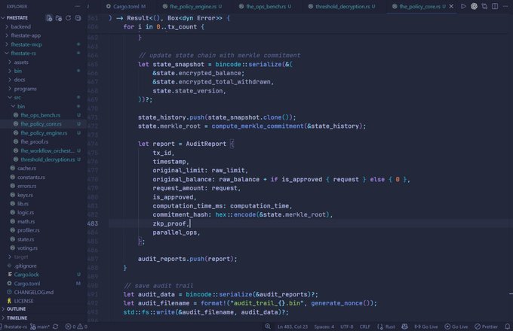The width and height of the screenshot is (513, 331).
Task: Open threshold_decryption.rs in file tree
Action: click(x=48, y=159)
